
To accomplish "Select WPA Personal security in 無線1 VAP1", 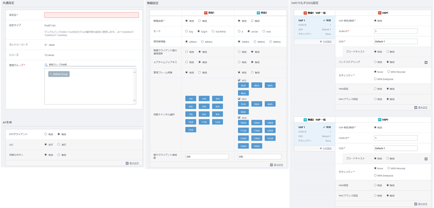I will 388,72.
